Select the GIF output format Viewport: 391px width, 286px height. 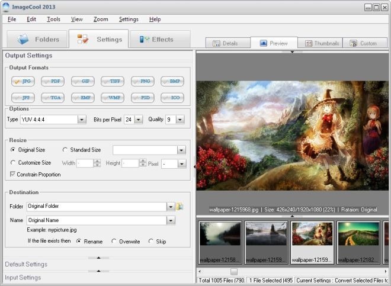coord(83,81)
